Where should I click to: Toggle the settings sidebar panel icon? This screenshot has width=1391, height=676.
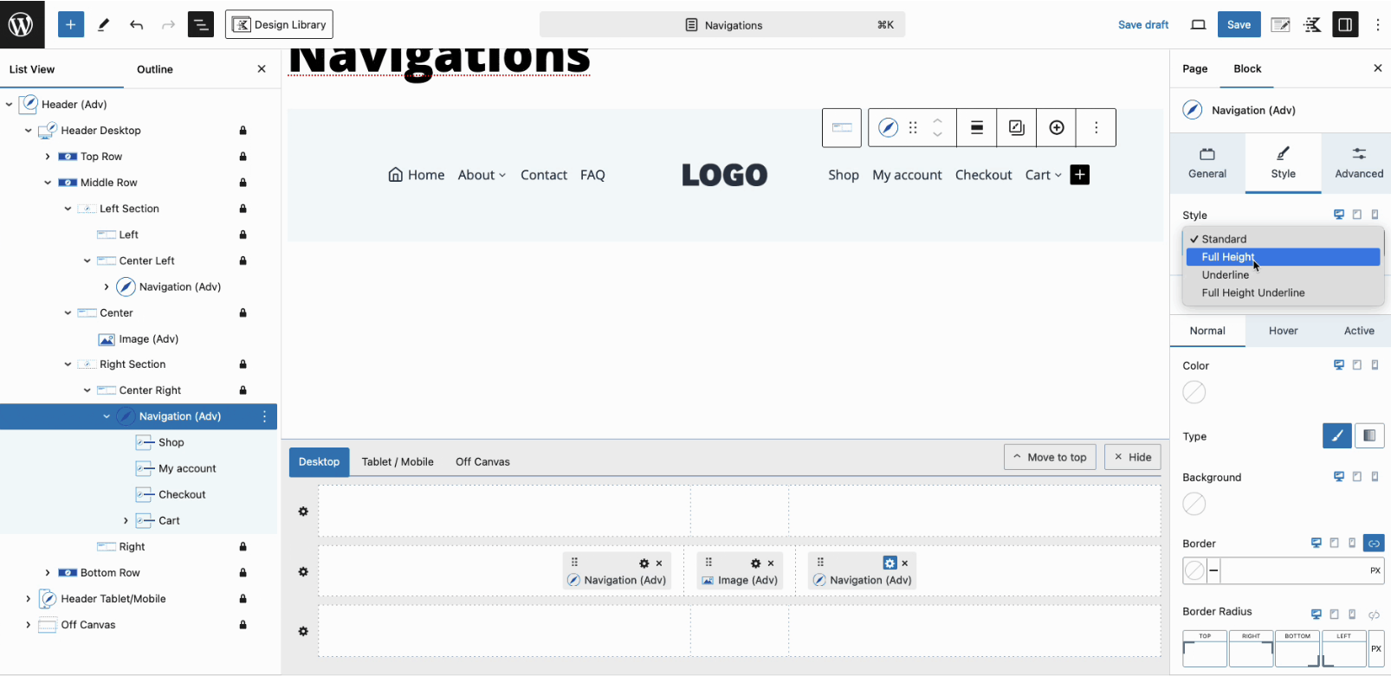(x=1345, y=24)
